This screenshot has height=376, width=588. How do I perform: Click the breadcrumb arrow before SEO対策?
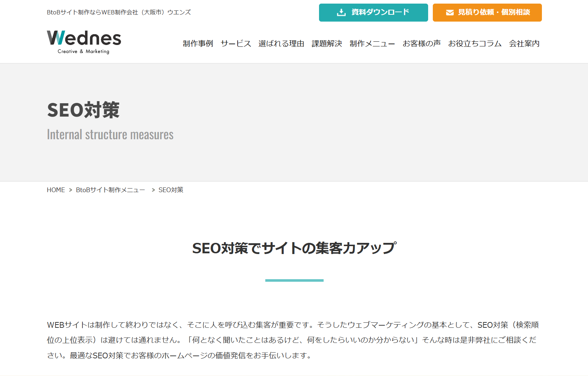[x=153, y=190]
